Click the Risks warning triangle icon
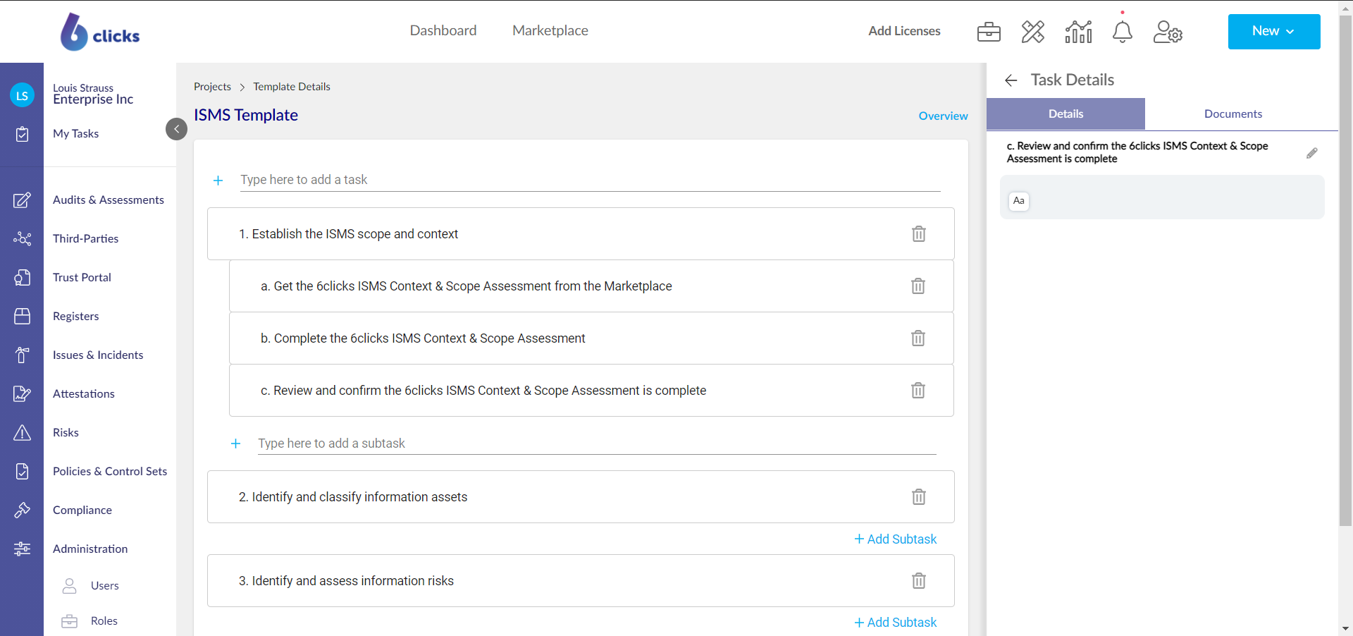Image resolution: width=1353 pixels, height=636 pixels. pos(22,433)
